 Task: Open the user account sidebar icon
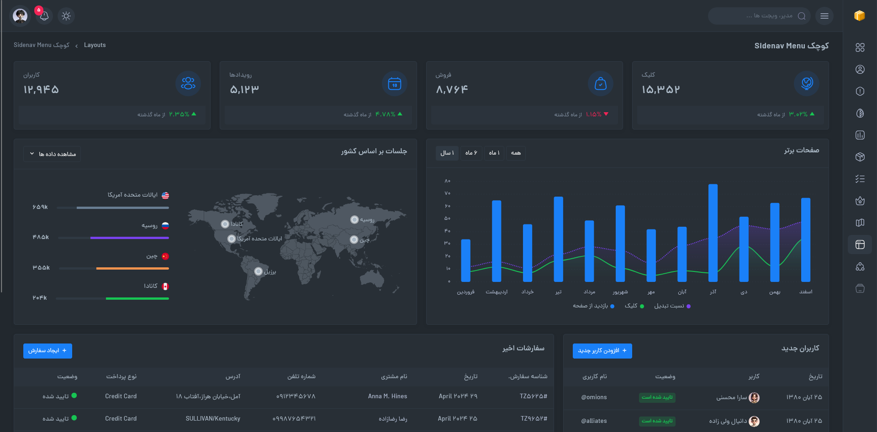[x=860, y=69]
